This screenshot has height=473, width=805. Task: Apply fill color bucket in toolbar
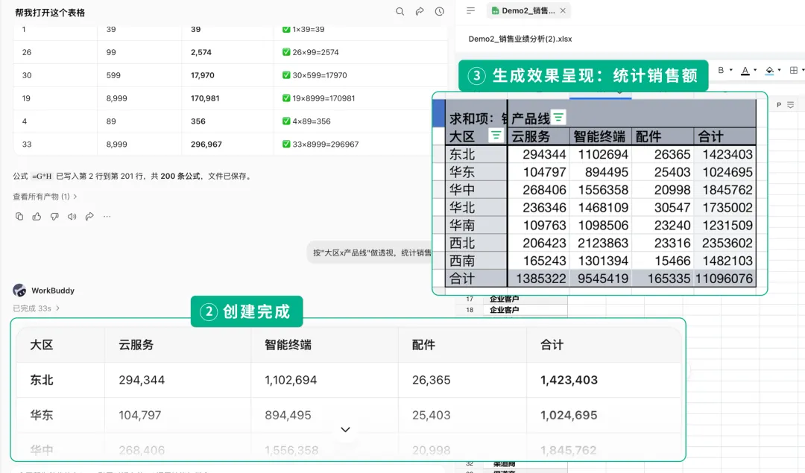point(769,71)
